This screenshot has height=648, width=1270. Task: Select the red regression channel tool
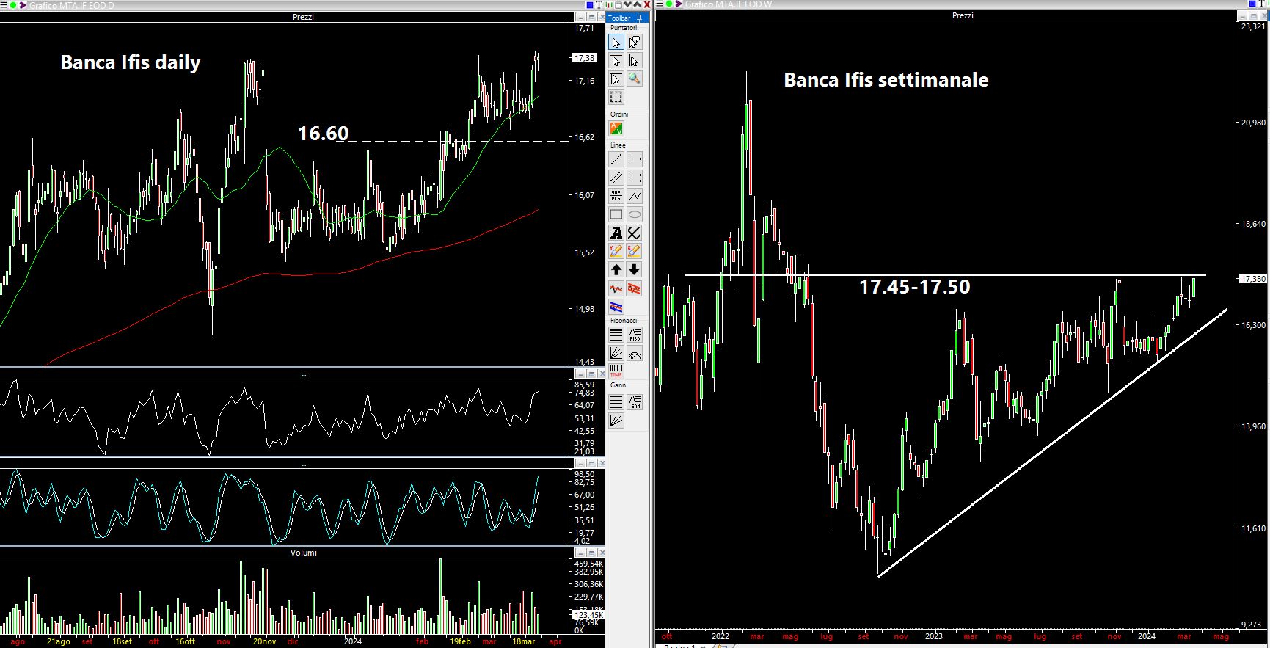(x=635, y=288)
